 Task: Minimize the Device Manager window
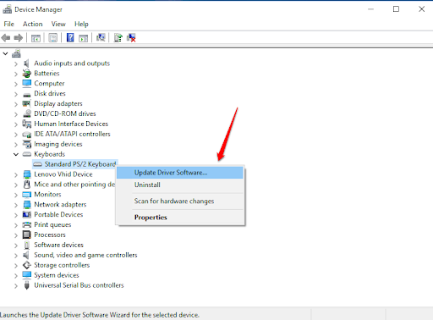coord(370,9)
